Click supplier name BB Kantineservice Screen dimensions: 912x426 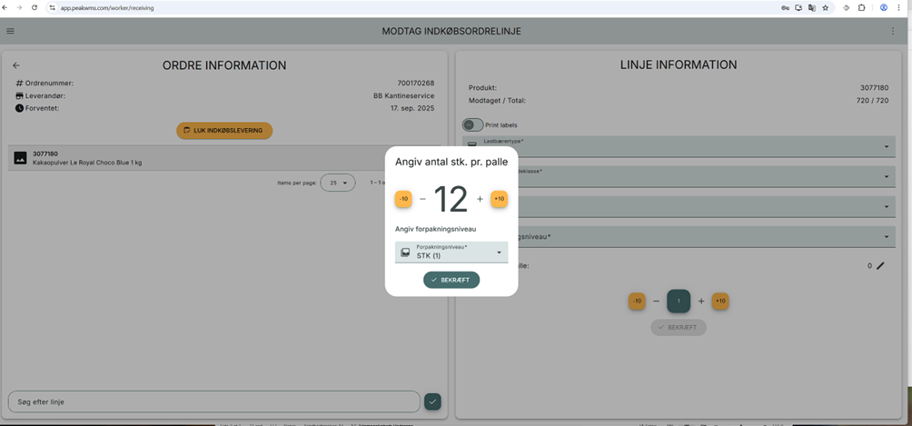(x=403, y=95)
